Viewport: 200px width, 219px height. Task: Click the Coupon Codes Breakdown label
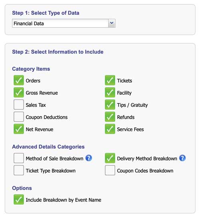[x=145, y=171]
